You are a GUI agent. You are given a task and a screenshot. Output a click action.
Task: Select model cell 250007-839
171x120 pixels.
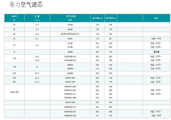pos(70,82)
